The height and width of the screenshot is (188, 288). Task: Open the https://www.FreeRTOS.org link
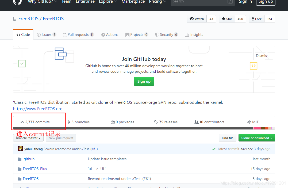[x=38, y=109]
